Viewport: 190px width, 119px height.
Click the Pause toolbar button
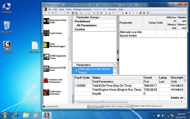click(133, 13)
